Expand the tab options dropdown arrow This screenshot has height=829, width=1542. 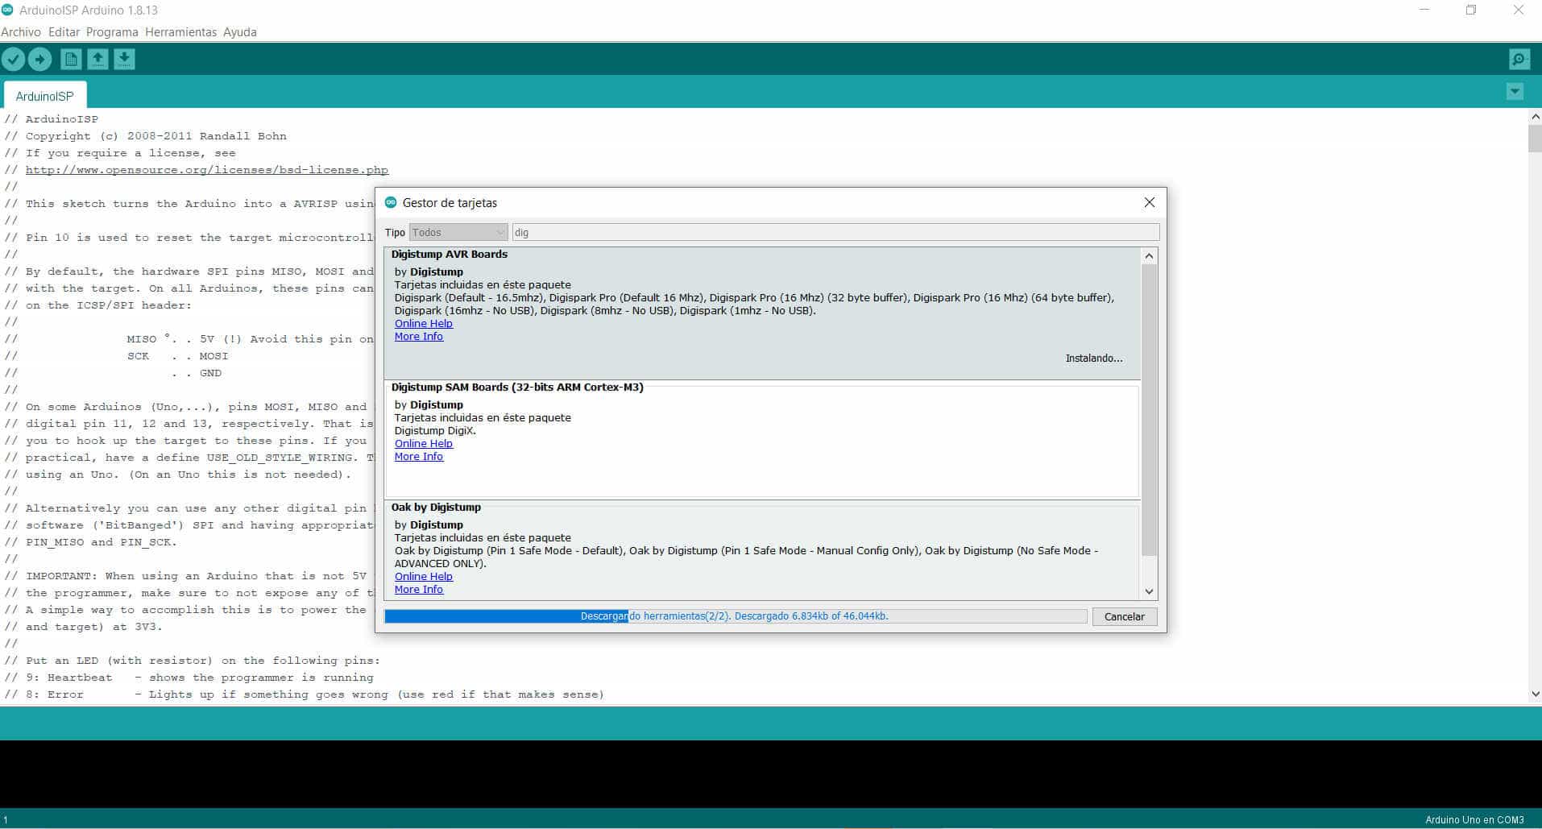1515,92
